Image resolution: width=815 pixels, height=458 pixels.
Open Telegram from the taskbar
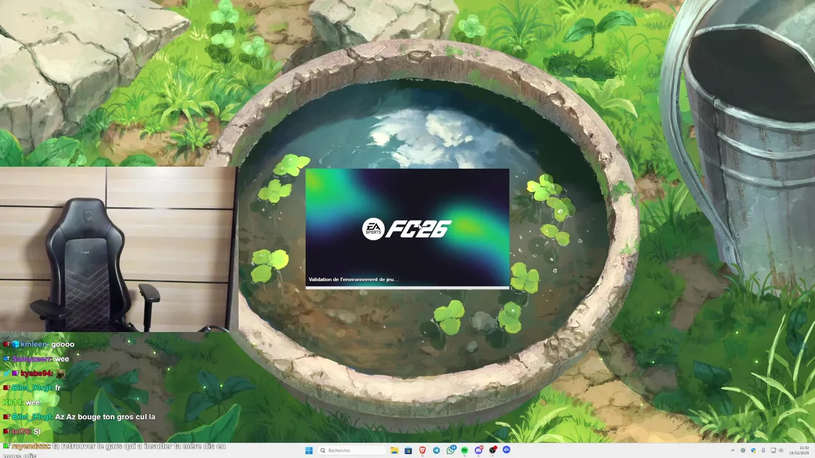tap(436, 450)
